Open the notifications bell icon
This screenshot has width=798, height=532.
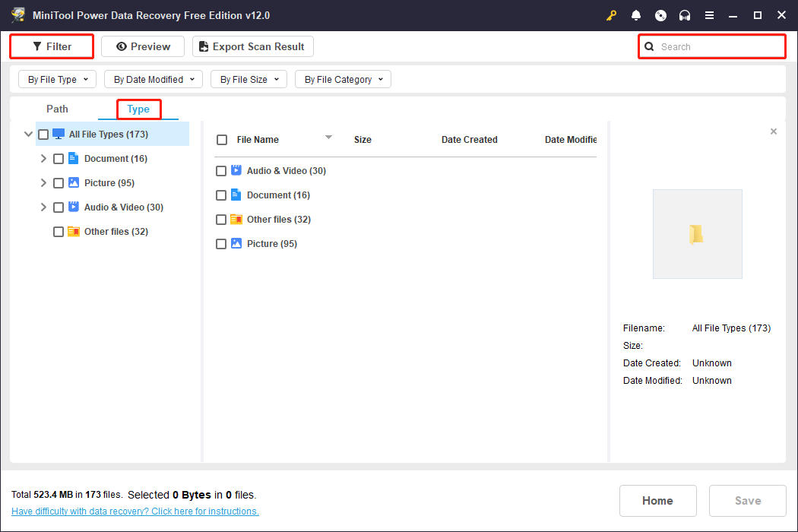click(x=636, y=15)
